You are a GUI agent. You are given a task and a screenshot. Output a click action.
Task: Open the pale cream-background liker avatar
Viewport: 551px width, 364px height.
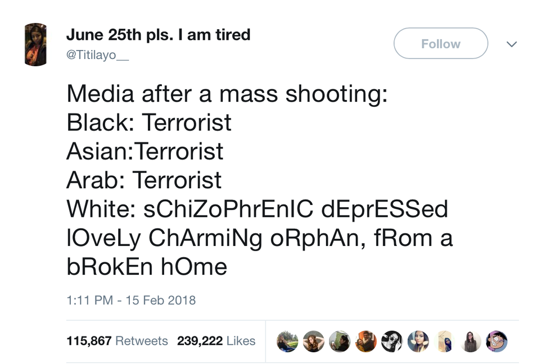(x=444, y=342)
